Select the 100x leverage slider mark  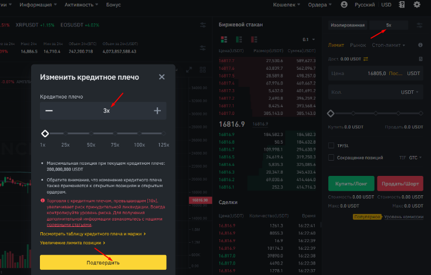pyautogui.click(x=139, y=134)
